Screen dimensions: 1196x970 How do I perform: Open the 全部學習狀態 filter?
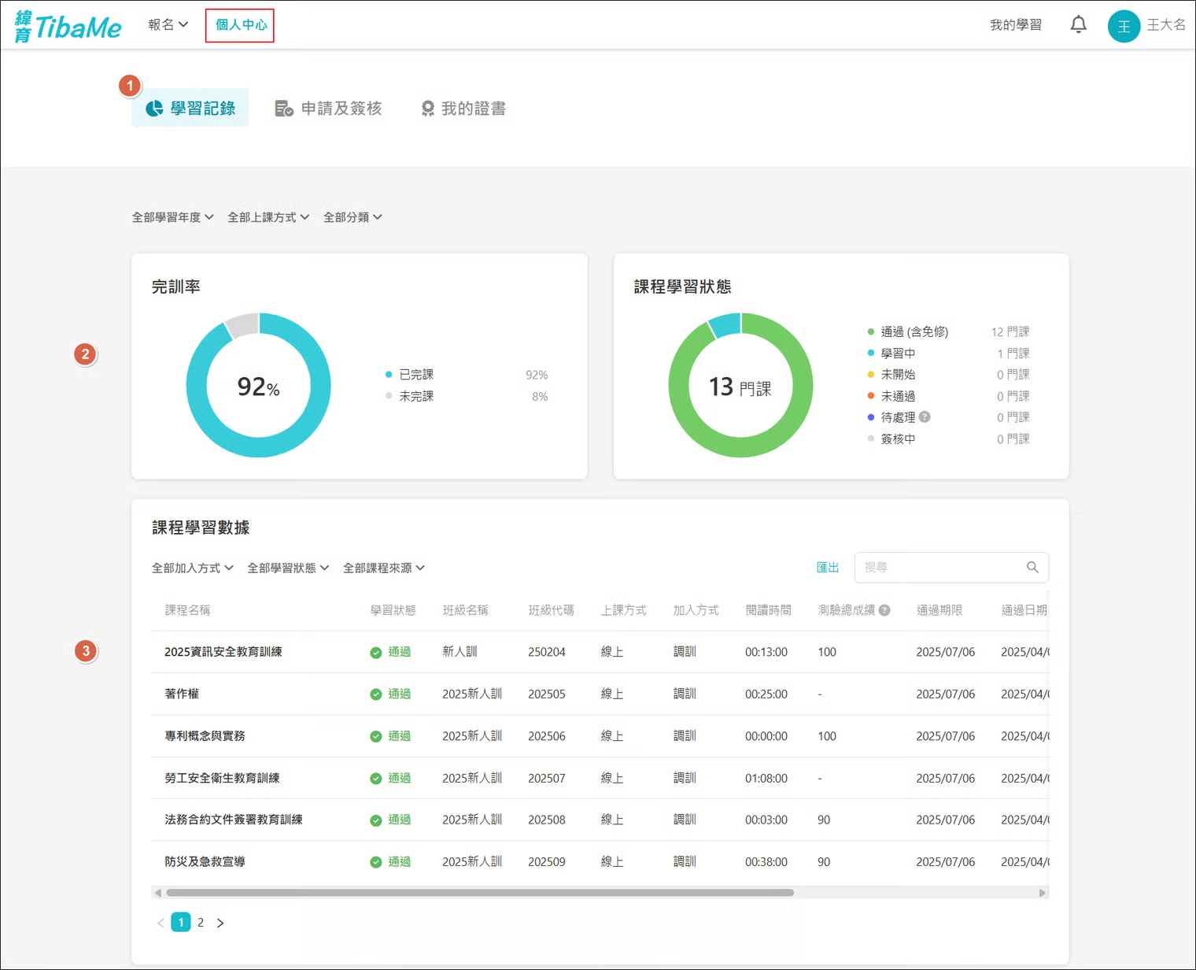coord(288,568)
